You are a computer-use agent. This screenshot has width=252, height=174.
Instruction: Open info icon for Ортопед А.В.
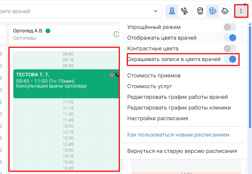(116, 34)
